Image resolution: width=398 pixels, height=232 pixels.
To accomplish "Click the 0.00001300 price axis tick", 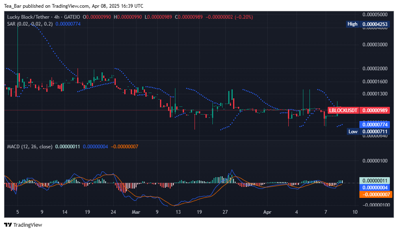I will pyautogui.click(x=375, y=94).
